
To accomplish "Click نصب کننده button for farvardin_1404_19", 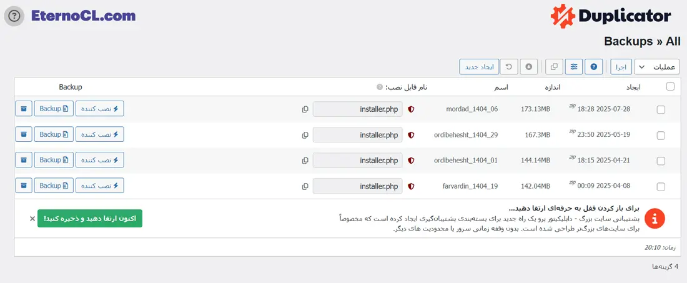I will [x=100, y=186].
